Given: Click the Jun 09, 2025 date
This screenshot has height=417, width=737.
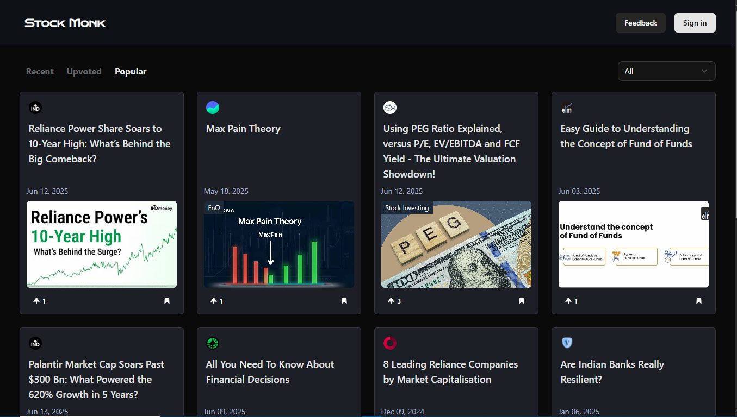Looking at the screenshot, I should pyautogui.click(x=225, y=412).
